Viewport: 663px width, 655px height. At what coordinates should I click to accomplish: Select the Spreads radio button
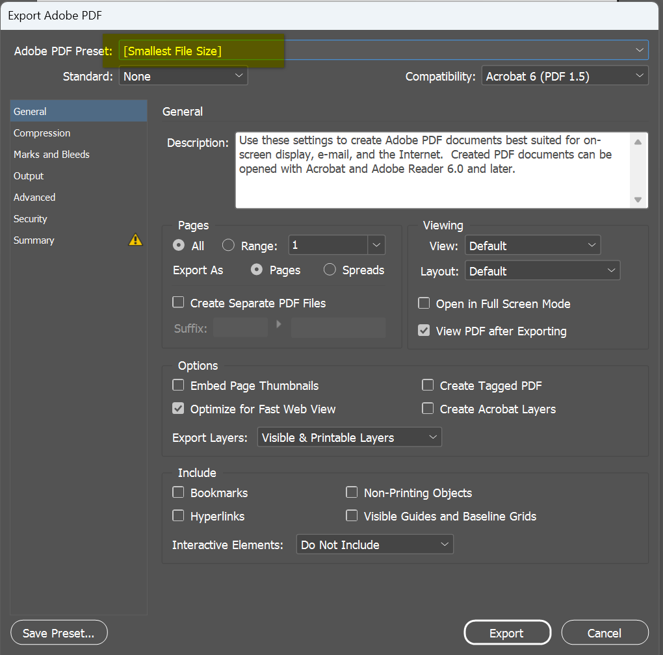(330, 270)
